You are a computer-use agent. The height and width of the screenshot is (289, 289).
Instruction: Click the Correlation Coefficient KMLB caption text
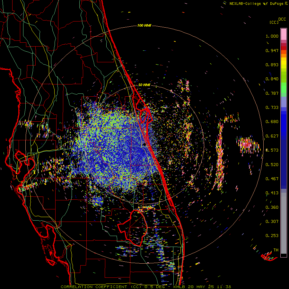coord(146,287)
